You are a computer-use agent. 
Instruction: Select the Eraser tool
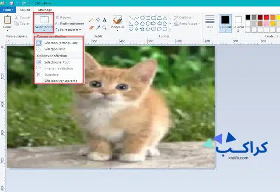point(91,28)
